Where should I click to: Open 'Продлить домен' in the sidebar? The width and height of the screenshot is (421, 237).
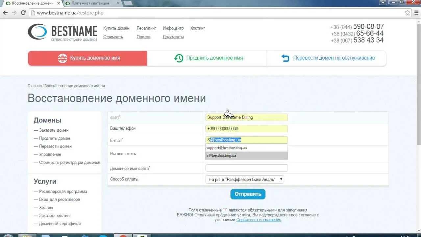pyautogui.click(x=55, y=138)
